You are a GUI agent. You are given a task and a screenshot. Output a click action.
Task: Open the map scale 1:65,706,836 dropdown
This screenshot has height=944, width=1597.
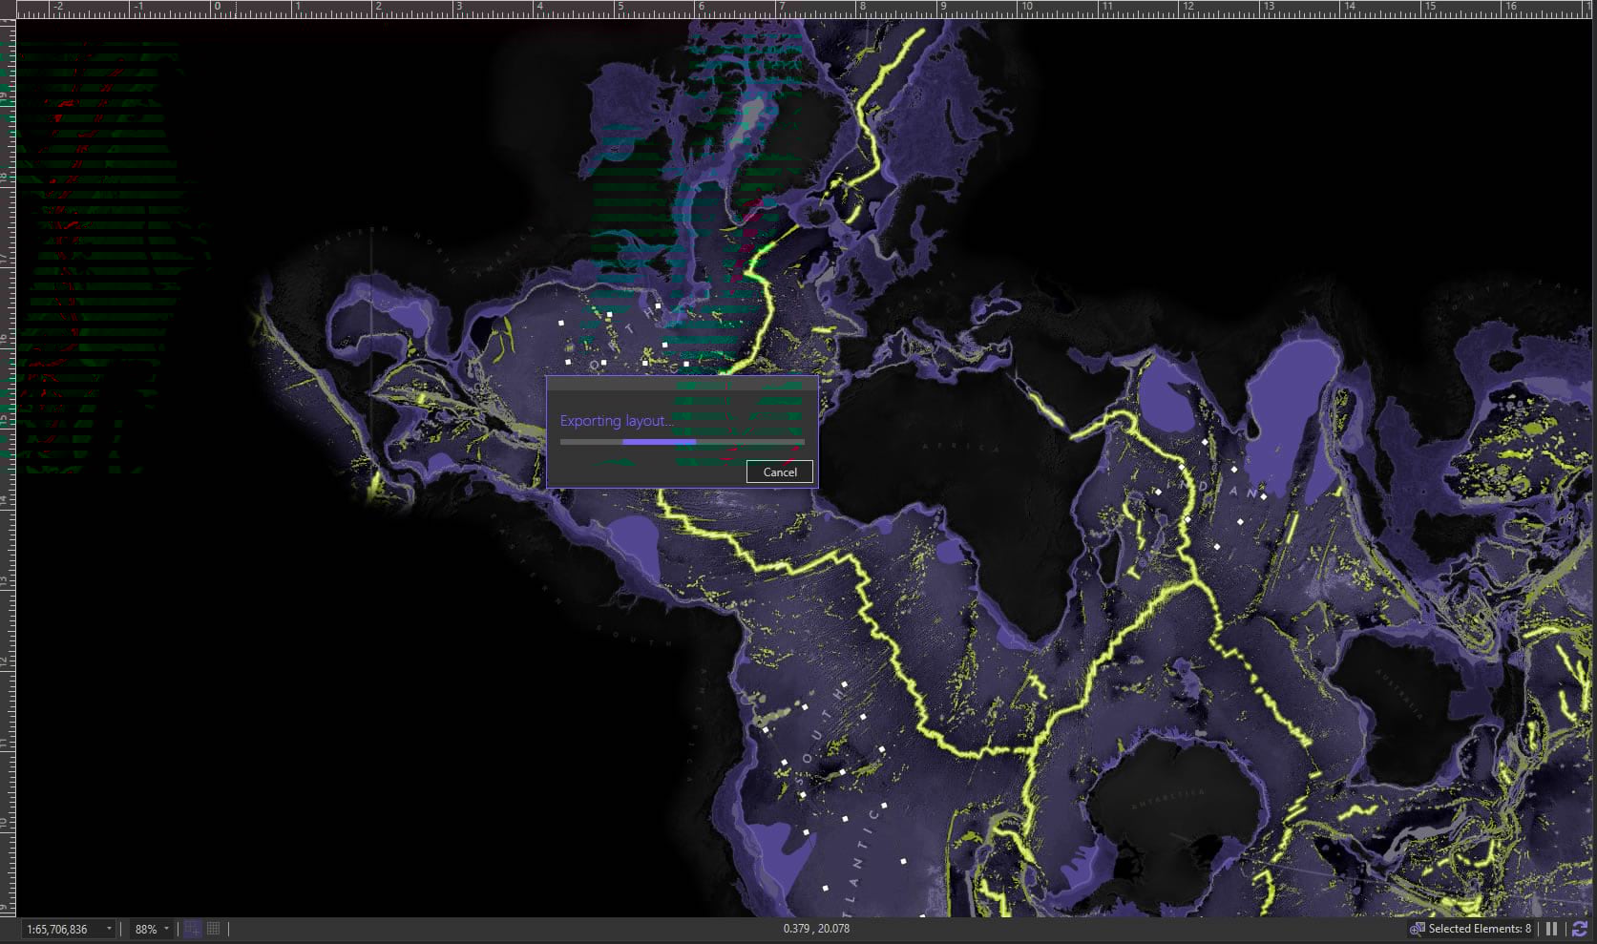109,929
